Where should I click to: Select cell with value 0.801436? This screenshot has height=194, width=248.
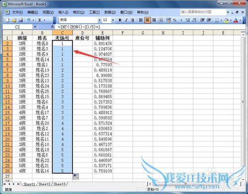[x=103, y=44]
